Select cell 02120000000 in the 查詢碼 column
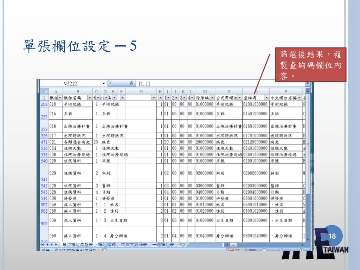 click(256, 142)
